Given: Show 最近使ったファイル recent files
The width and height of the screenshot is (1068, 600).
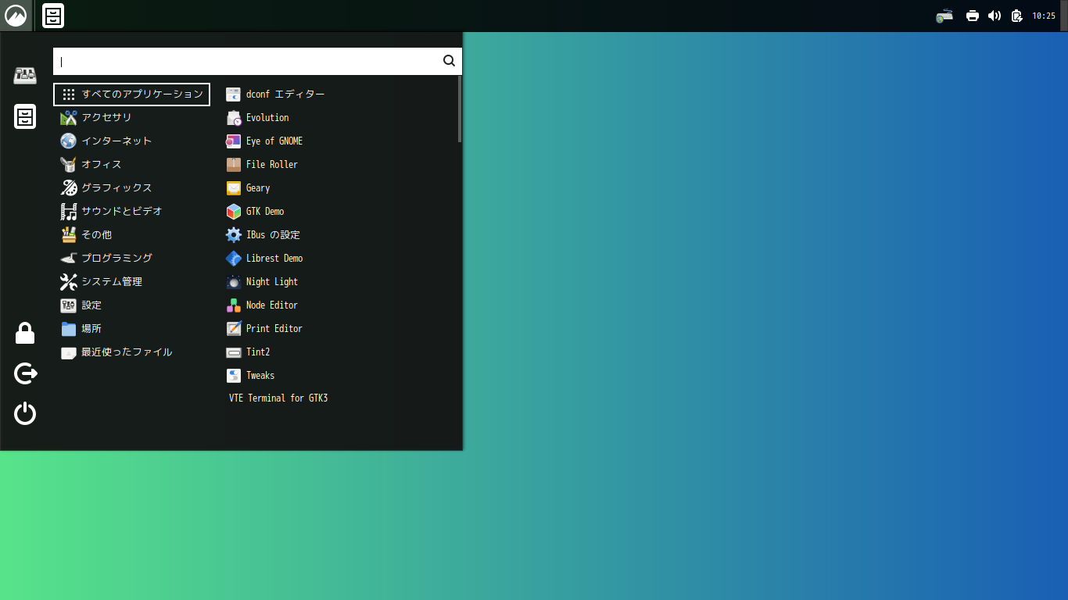Looking at the screenshot, I should coord(131,352).
